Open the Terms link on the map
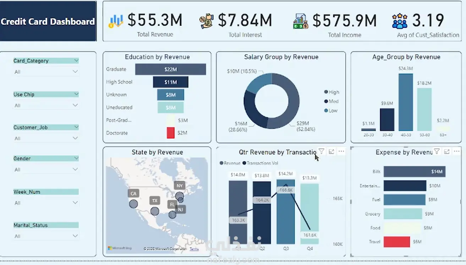Screen dimensions: 466x265 [x=194, y=249]
